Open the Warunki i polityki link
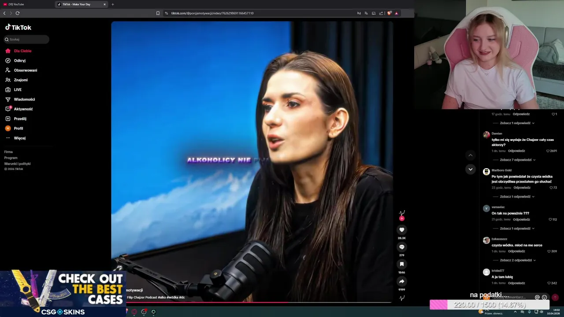564x317 pixels. [x=17, y=164]
